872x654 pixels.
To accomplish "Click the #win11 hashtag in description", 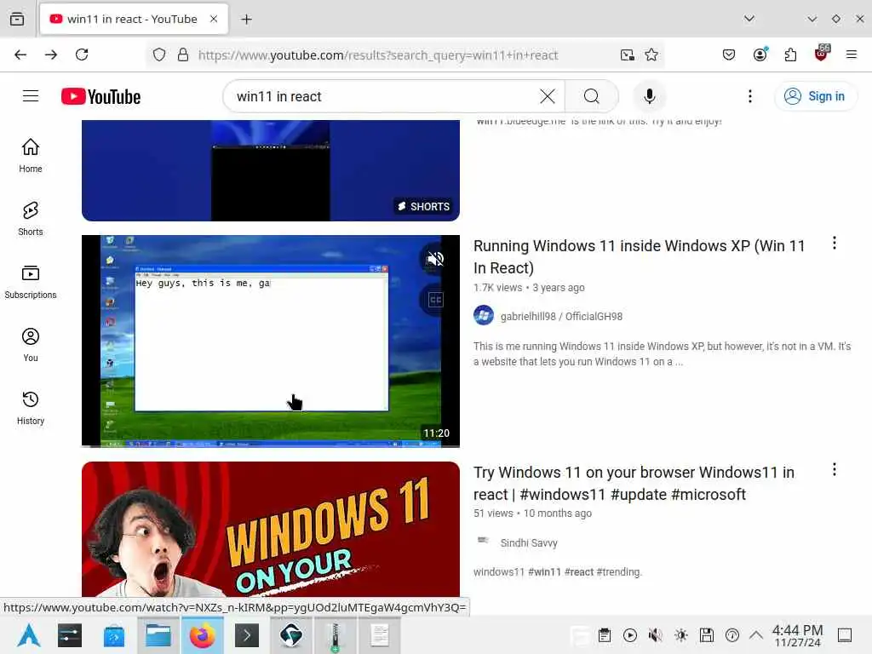I will pos(544,571).
